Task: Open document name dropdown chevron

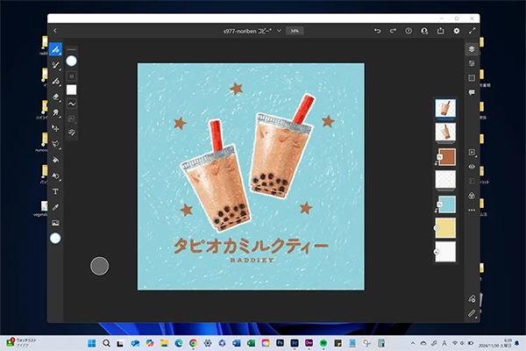Action: pos(279,31)
